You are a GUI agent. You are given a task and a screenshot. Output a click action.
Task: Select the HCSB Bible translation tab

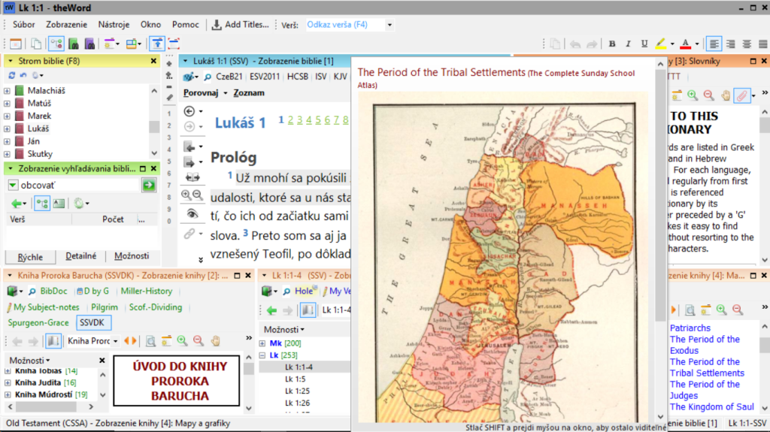[x=298, y=77]
